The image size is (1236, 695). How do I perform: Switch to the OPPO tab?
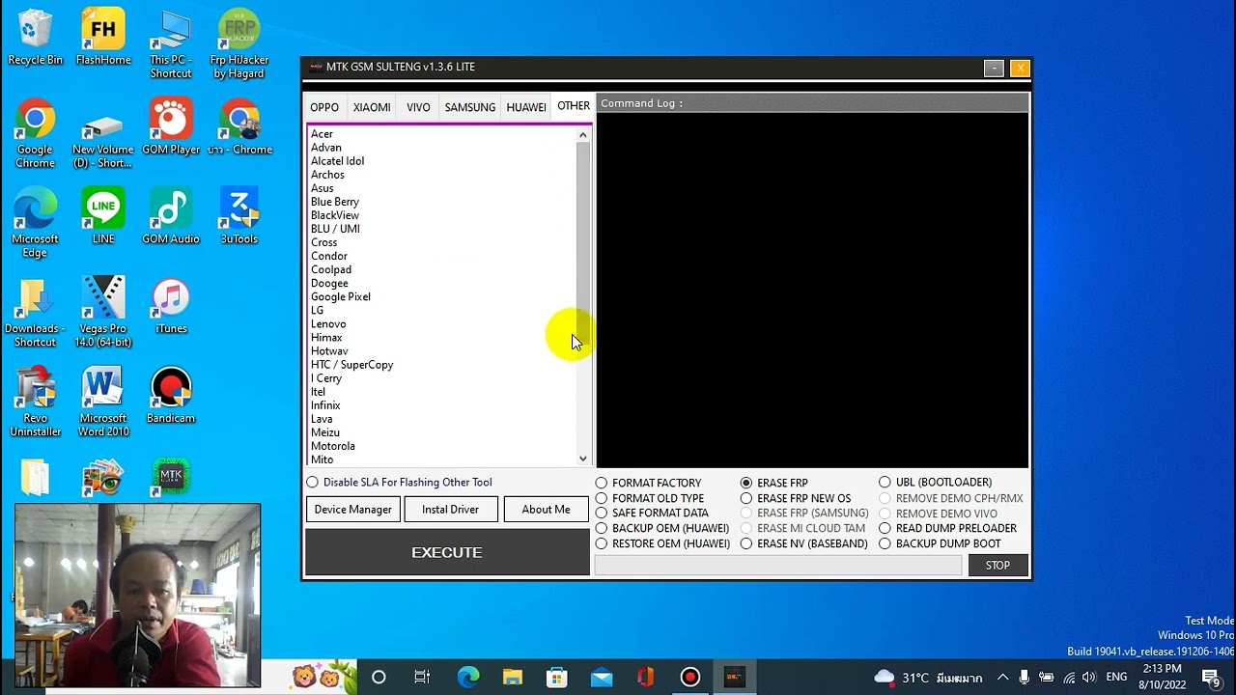[x=324, y=107]
